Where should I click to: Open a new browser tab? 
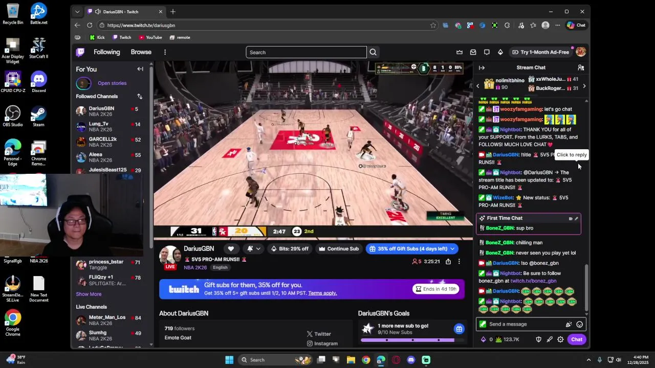173,11
